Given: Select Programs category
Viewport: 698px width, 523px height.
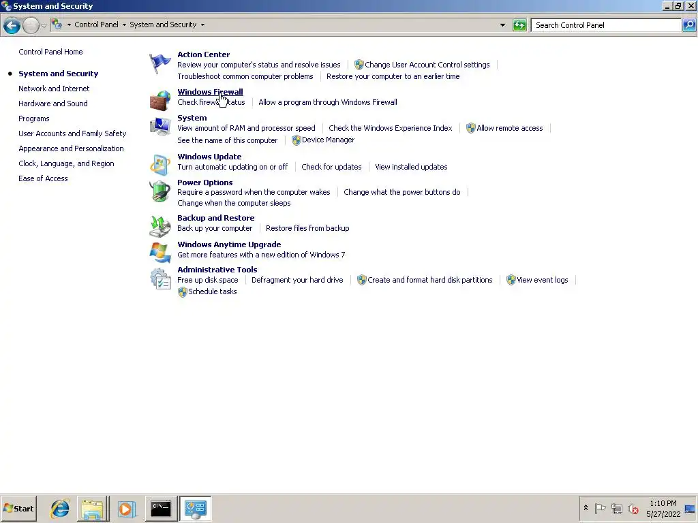Looking at the screenshot, I should click(34, 118).
